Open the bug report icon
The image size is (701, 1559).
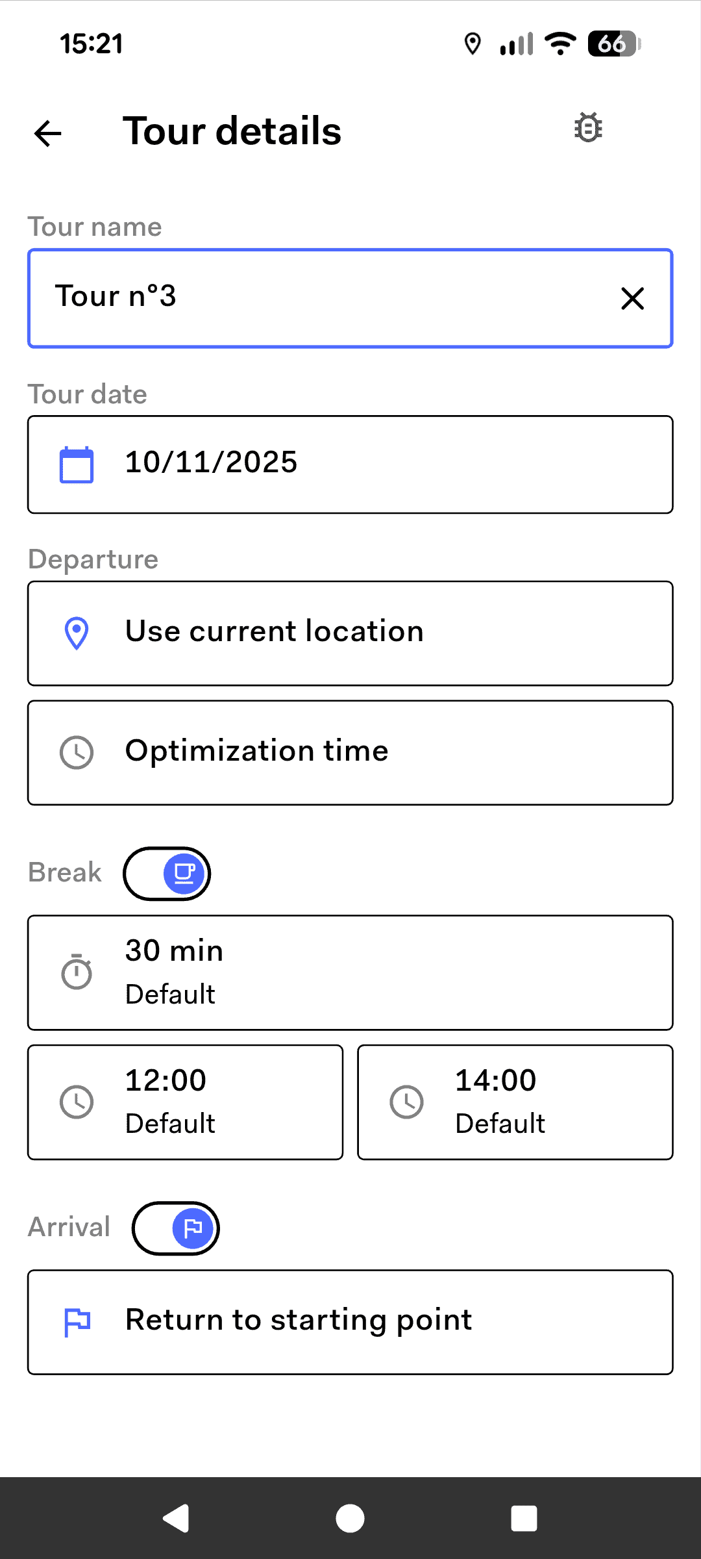tap(588, 127)
